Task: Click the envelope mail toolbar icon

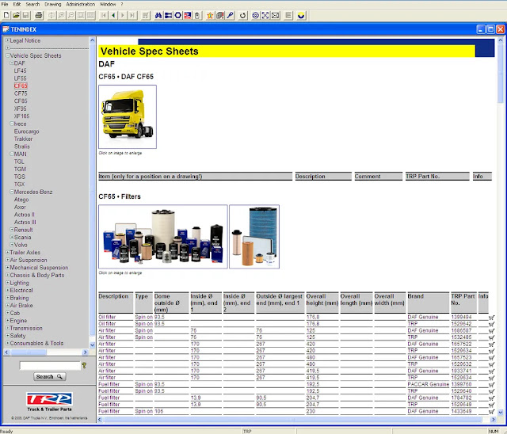Action: [x=275, y=15]
